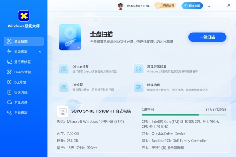Screen dimensions: 236x157
Task: Start the 一键扫描 one-click scan
Action: [x=207, y=37]
